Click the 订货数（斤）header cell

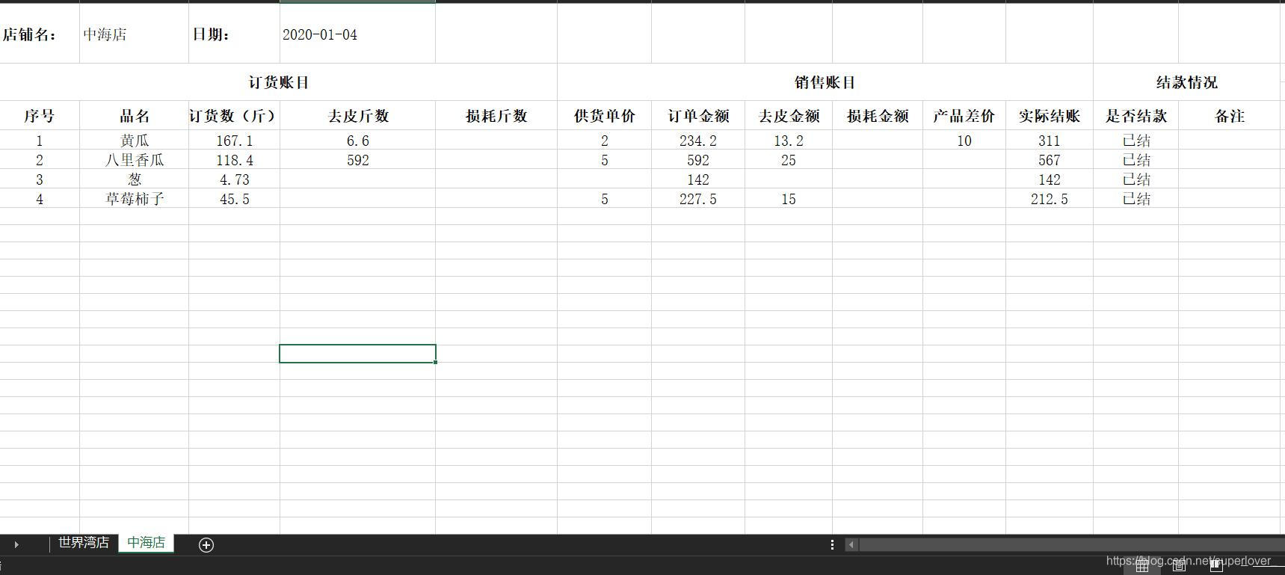point(234,116)
